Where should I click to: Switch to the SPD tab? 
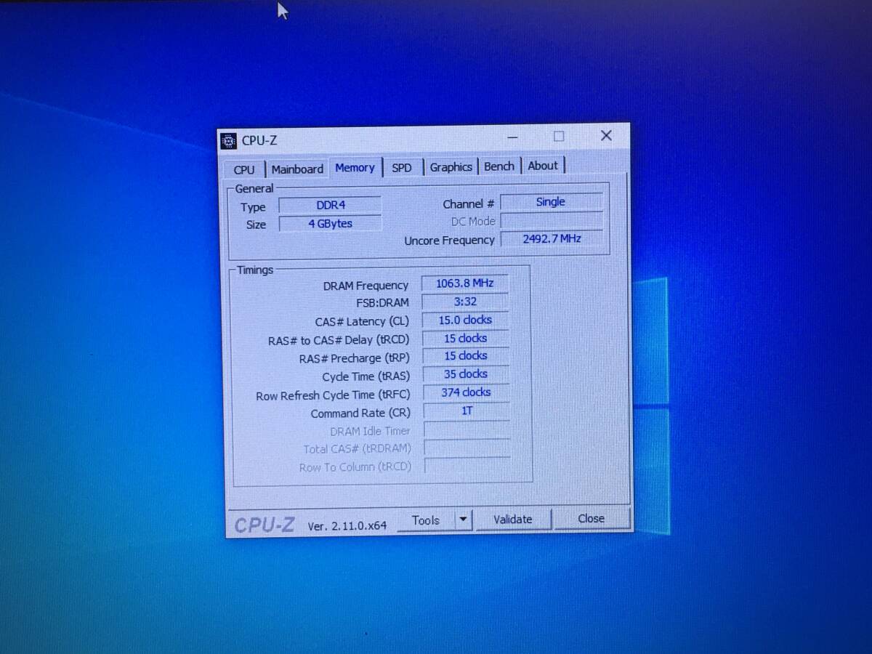(402, 168)
